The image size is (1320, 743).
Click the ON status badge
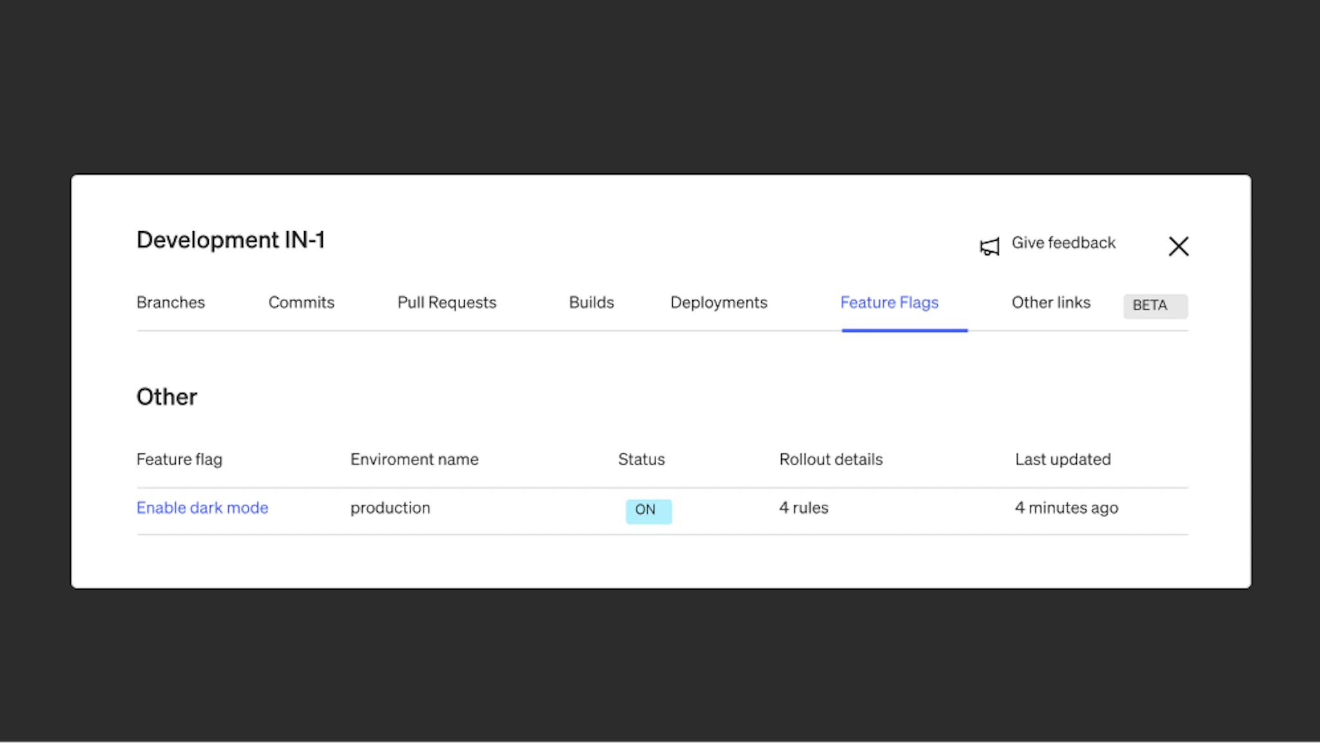tap(648, 511)
